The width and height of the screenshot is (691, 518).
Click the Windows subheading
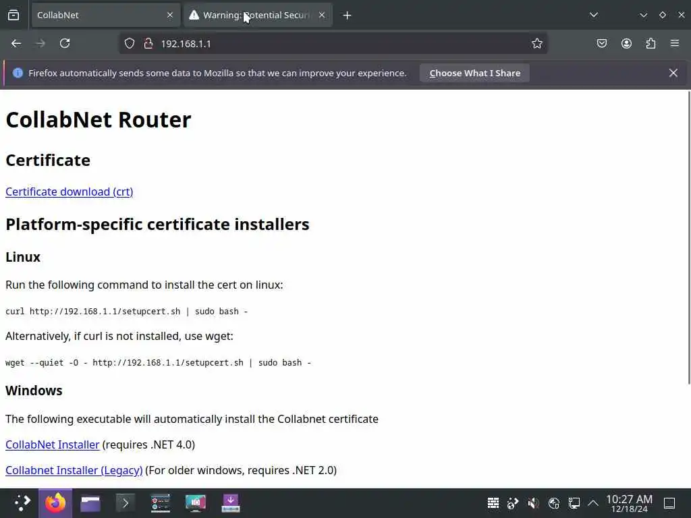pyautogui.click(x=34, y=391)
